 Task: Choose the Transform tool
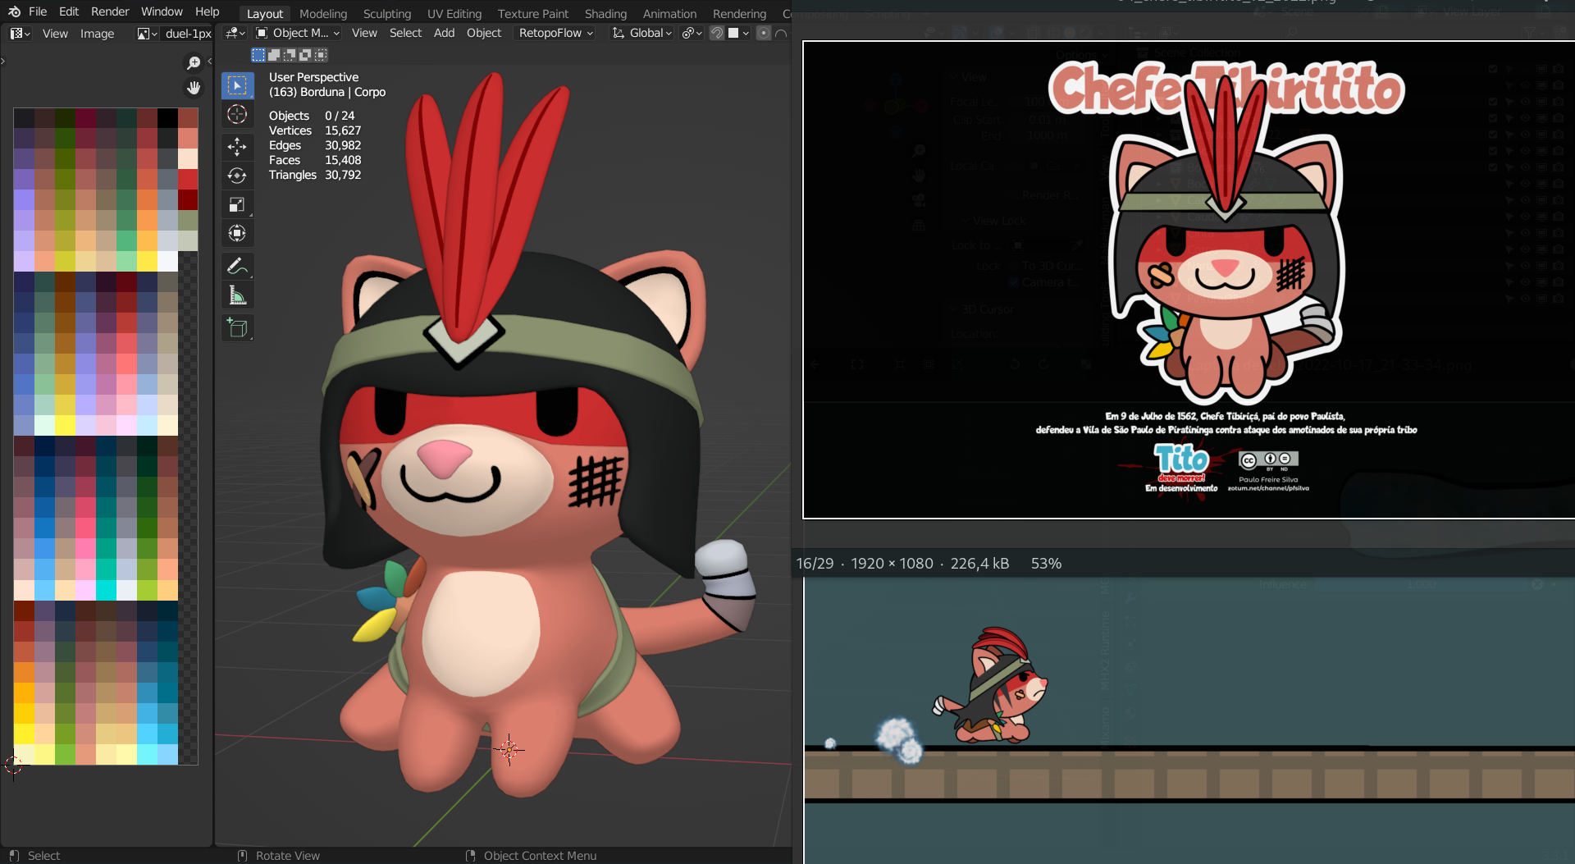pyautogui.click(x=237, y=234)
